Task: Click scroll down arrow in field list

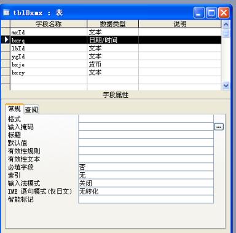Action: [226, 85]
